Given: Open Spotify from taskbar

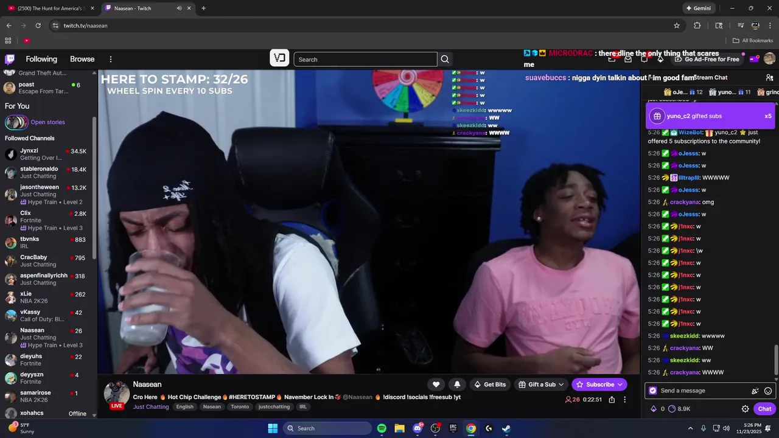Looking at the screenshot, I should [x=382, y=428].
